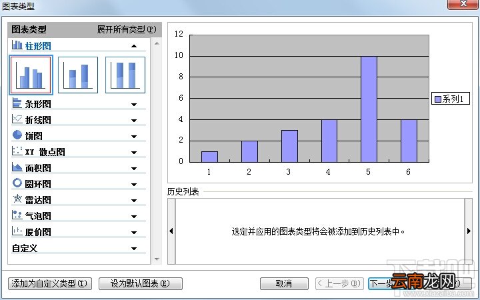Screen dimensions: 480x300
Task: Select the 条形图 category label
Action: [38, 104]
